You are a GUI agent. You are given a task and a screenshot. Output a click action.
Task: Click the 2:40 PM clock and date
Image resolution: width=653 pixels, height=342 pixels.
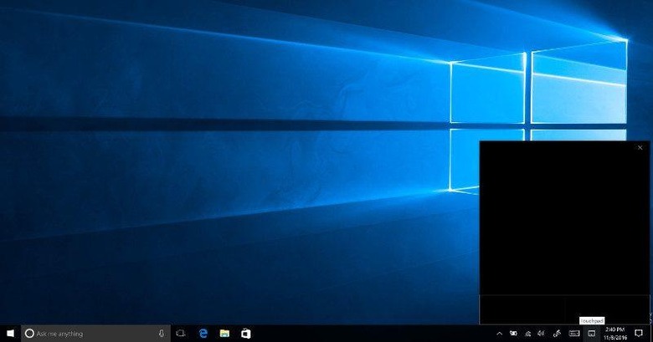[x=615, y=334]
